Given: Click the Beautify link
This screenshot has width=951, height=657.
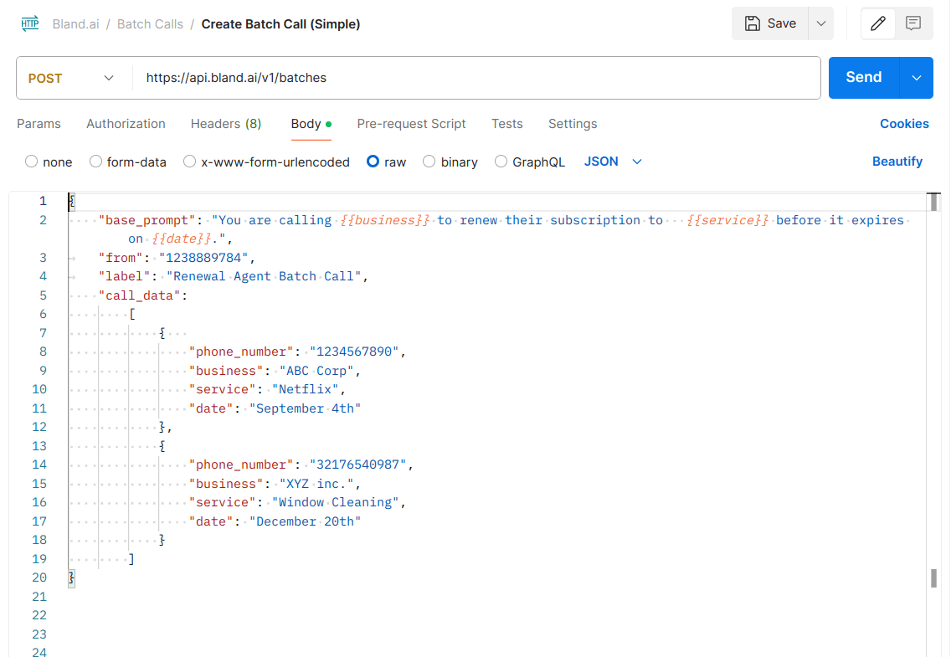Looking at the screenshot, I should pos(897,162).
